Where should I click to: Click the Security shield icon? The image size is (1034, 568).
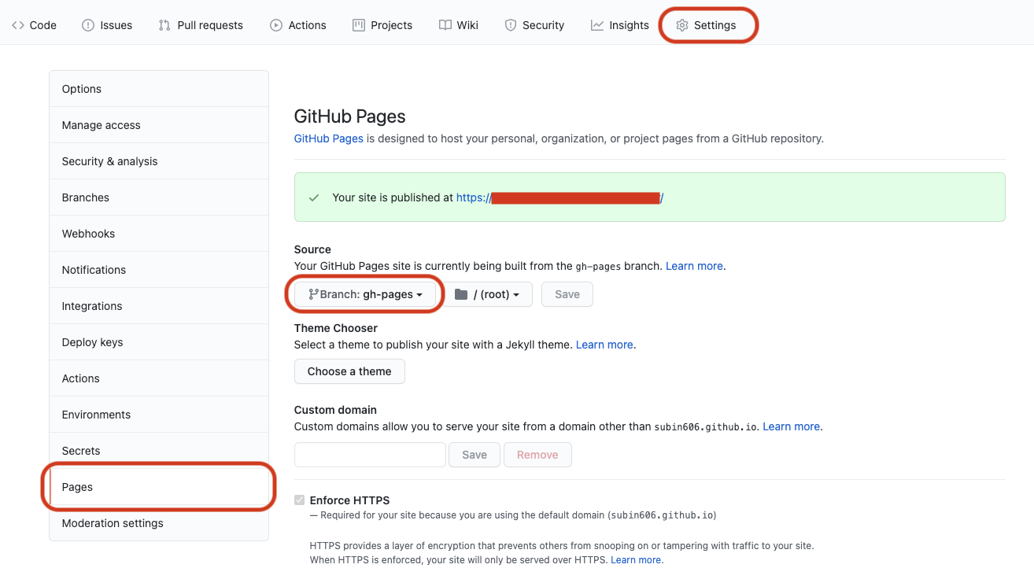(511, 25)
